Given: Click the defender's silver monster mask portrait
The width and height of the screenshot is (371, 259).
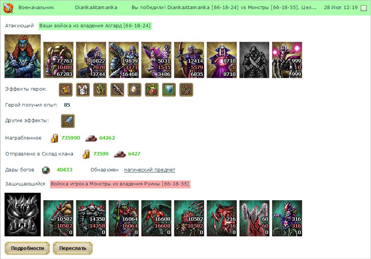Looking at the screenshot, I should [22, 215].
